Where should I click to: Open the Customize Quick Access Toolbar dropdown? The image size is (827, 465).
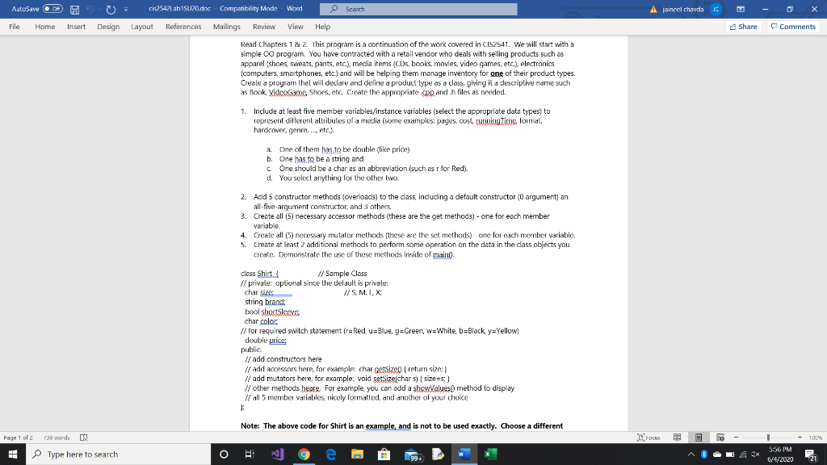tap(125, 8)
